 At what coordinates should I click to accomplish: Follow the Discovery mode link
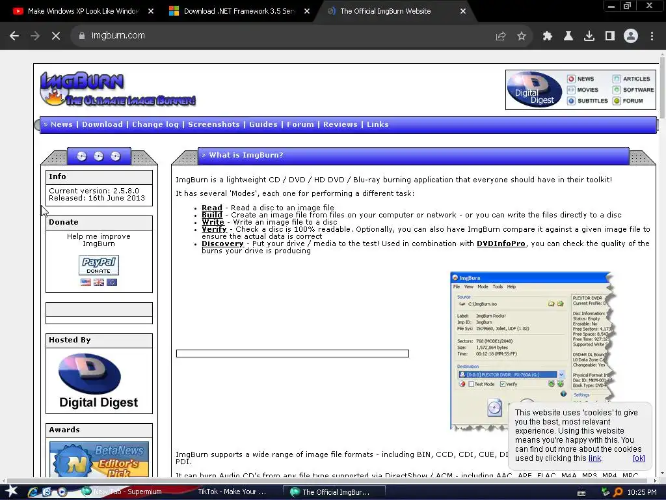point(222,243)
